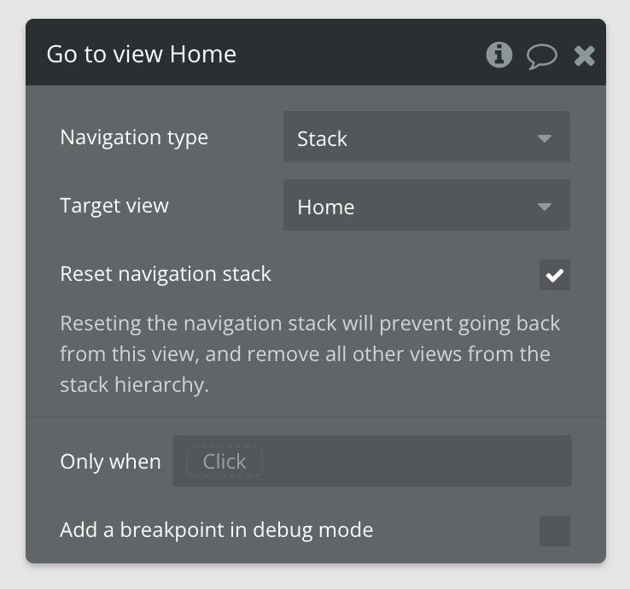This screenshot has height=589, width=630.
Task: Click the dashed Click placeholder in Only when
Action: pyautogui.click(x=225, y=461)
